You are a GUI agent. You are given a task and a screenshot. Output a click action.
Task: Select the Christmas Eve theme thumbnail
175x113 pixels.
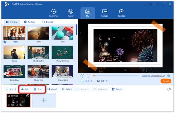pos(38,52)
